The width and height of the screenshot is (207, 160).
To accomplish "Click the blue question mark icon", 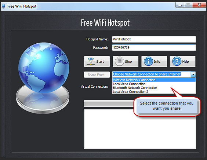I will click(x=177, y=61).
